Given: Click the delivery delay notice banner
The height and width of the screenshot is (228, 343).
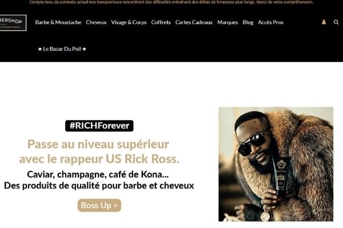Looking at the screenshot, I should [x=171, y=2].
